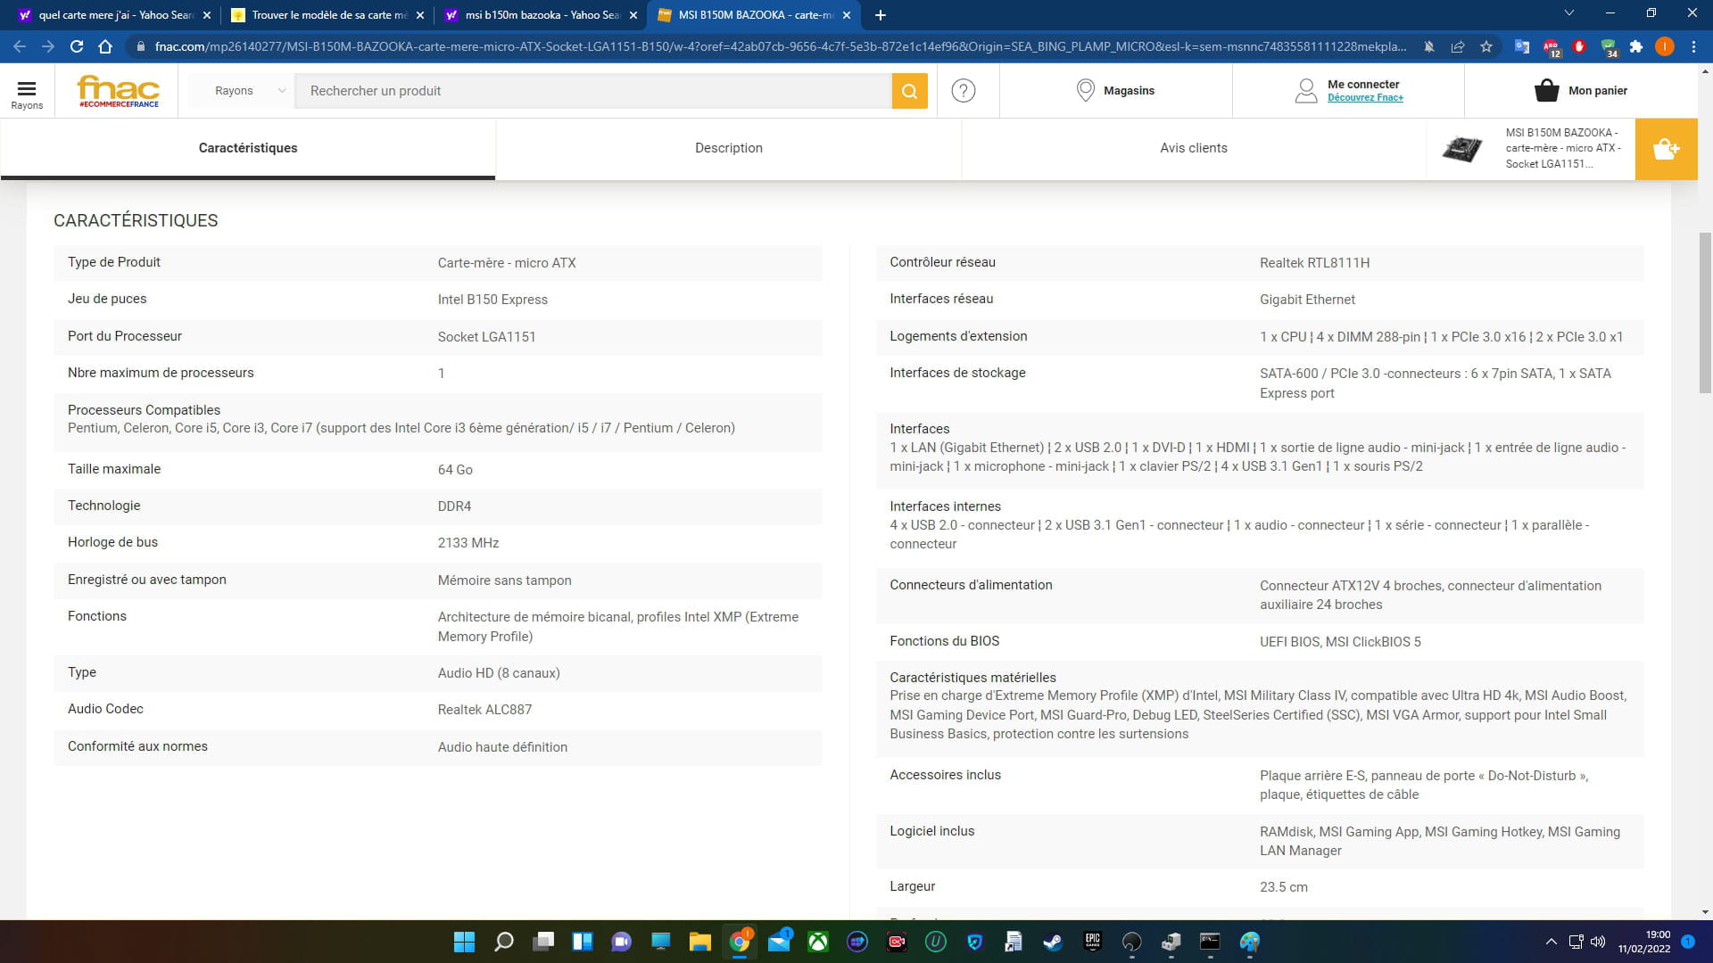Click the Fnac logo

point(119,91)
